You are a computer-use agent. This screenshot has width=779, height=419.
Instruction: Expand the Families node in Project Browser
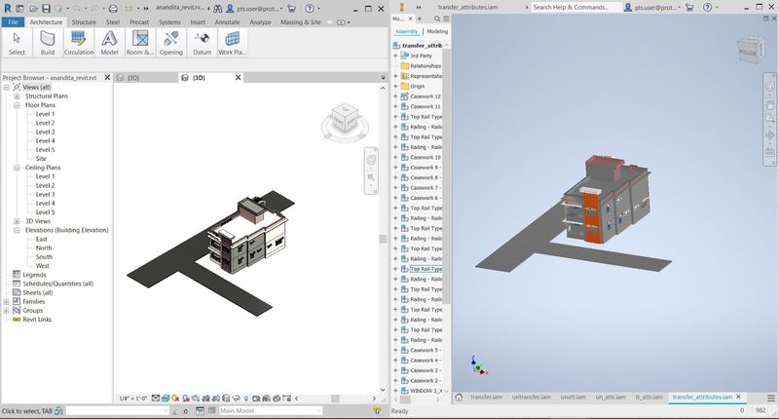(x=6, y=302)
